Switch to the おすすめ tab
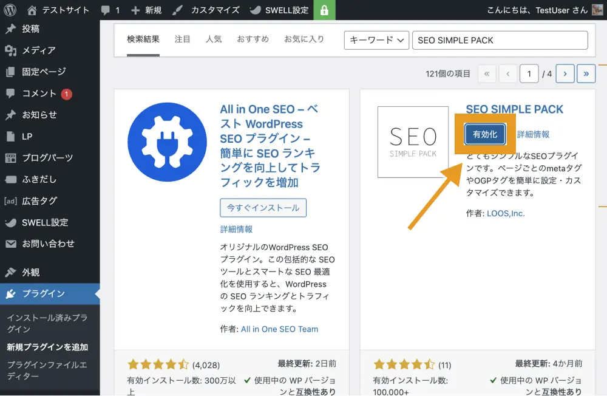The image size is (607, 396). 253,39
